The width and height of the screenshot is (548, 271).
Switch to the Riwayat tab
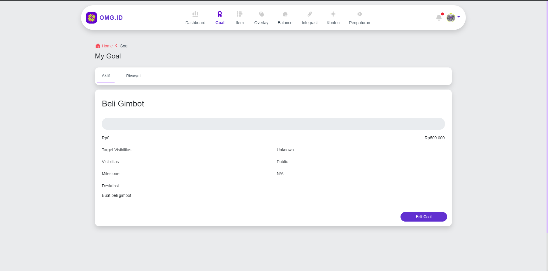133,76
